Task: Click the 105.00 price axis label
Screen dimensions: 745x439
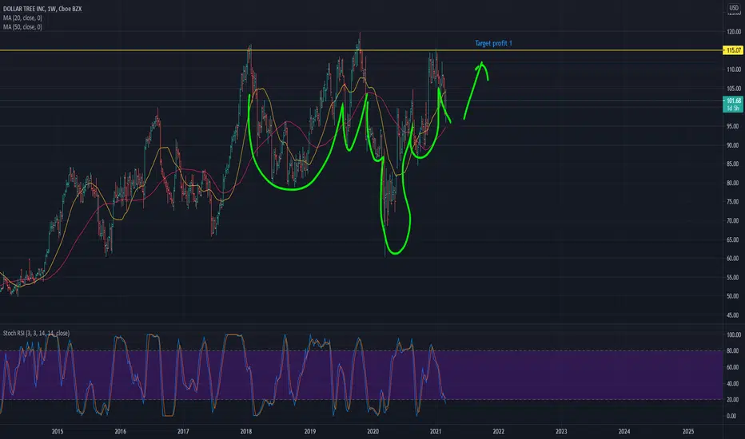Action: pos(734,89)
